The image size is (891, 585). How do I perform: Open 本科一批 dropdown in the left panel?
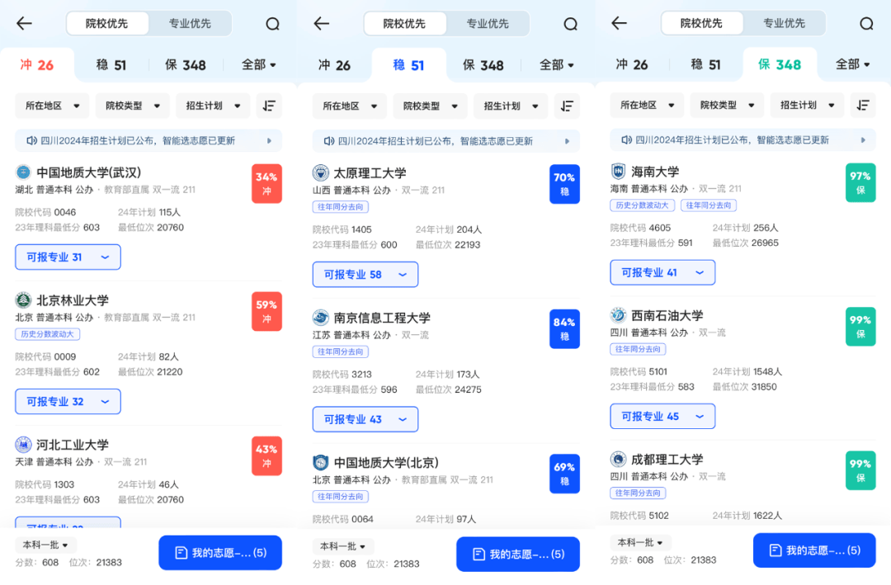click(x=45, y=545)
